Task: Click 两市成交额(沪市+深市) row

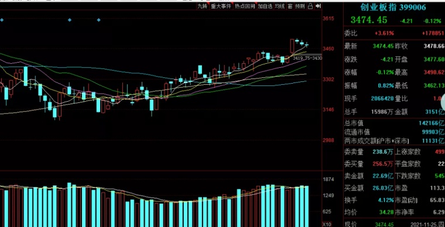Action: coord(394,141)
